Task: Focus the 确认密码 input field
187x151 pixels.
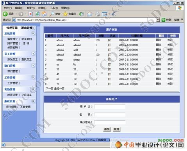Action: coord(110,123)
